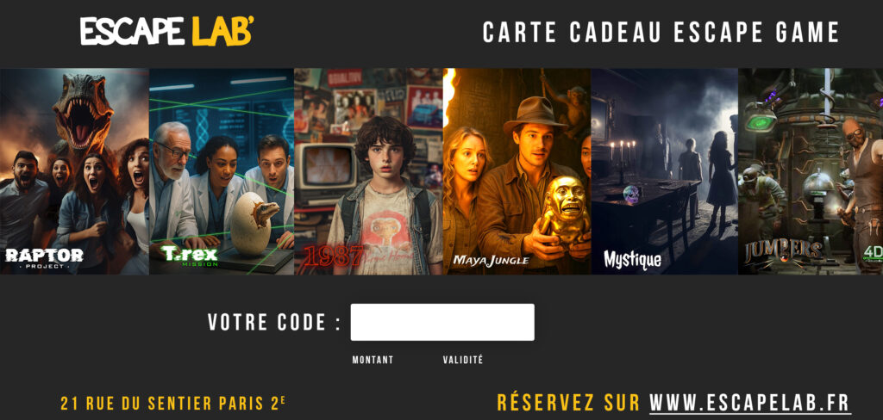Click the Montant label
Viewport: 883px width, 420px height.
click(373, 360)
